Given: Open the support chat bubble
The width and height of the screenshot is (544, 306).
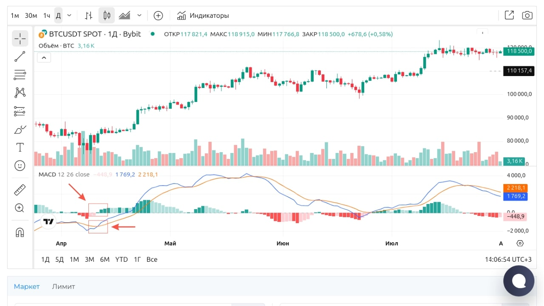Looking at the screenshot, I should click(x=518, y=280).
